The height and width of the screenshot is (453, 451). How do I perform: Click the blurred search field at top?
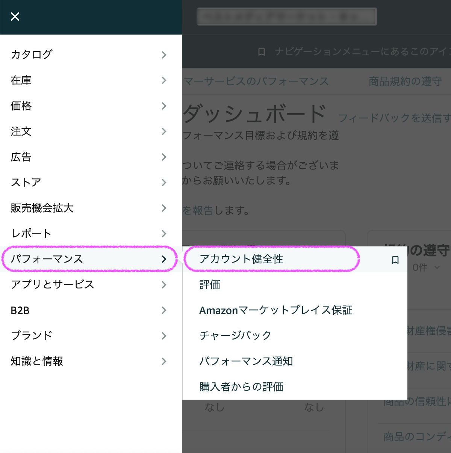(287, 17)
